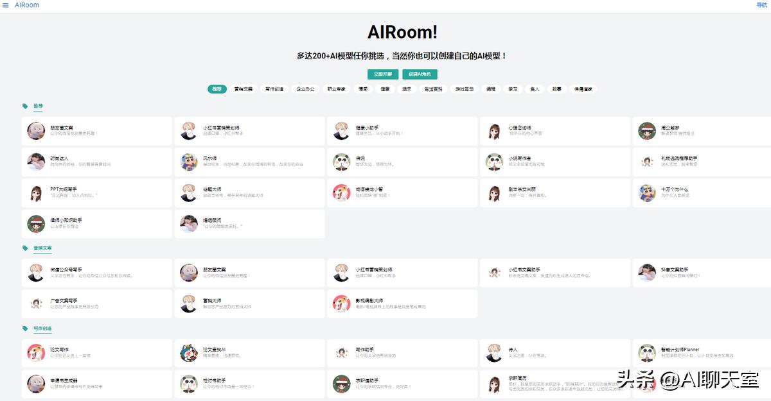Click the 抖音文案助手 avatar
Viewport: 771px width, 401px height.
(647, 273)
